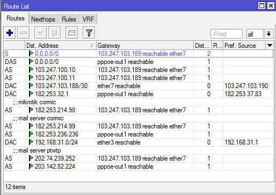Click gateway 'ether3 reachable'
This screenshot has height=195, width=276.
tap(119, 142)
